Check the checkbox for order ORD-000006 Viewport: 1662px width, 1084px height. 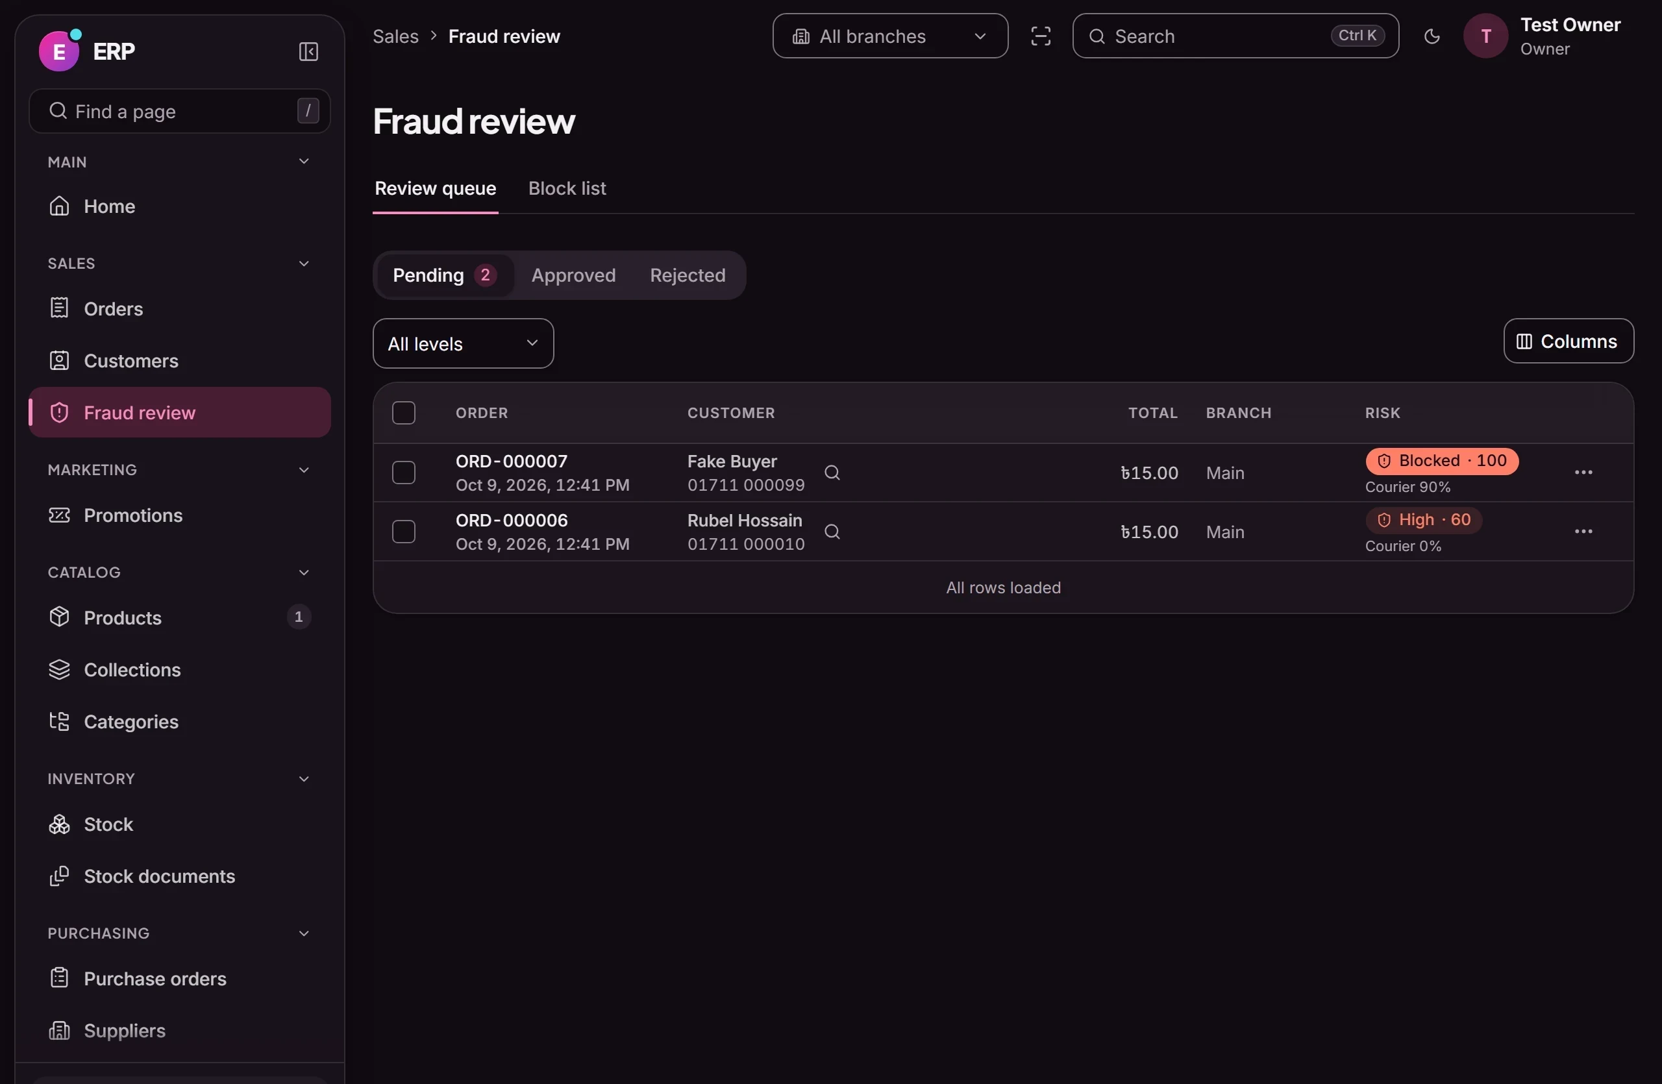(x=404, y=532)
